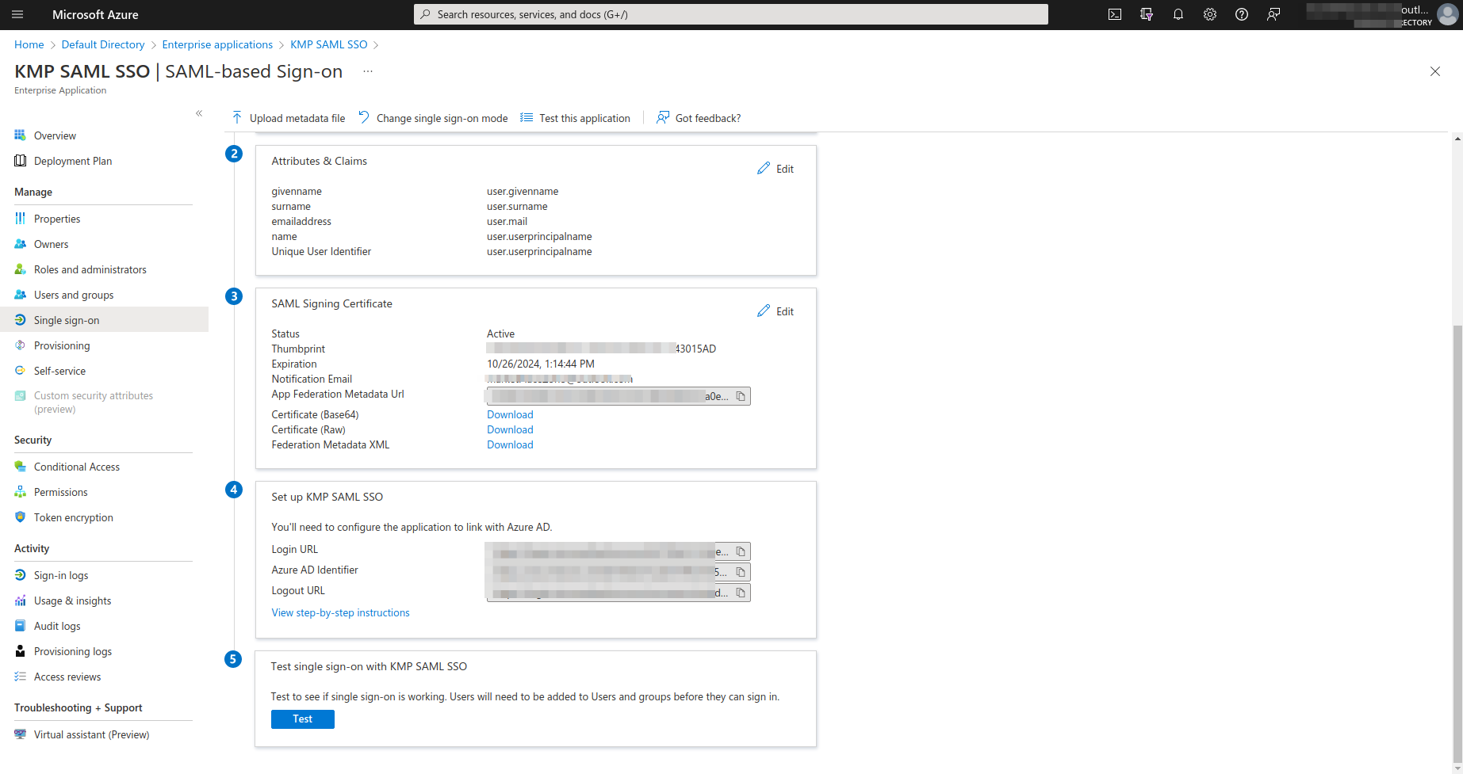Download the Certificate (Base64)
Screen dimensions: 1463x774
tap(510, 414)
